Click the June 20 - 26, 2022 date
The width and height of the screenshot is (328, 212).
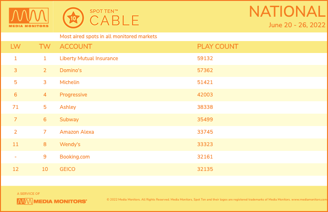[x=297, y=25]
